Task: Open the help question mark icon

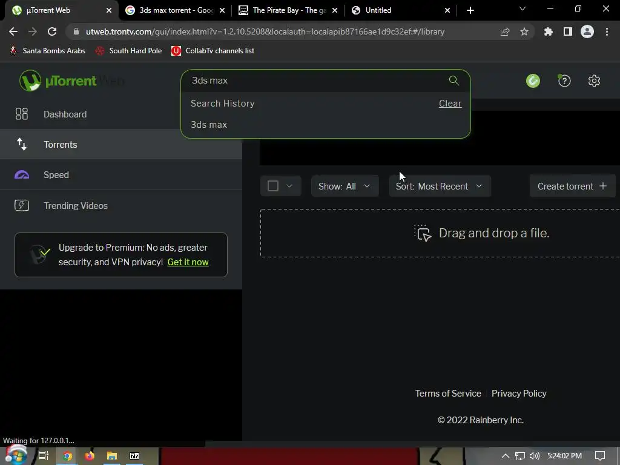Action: [564, 81]
